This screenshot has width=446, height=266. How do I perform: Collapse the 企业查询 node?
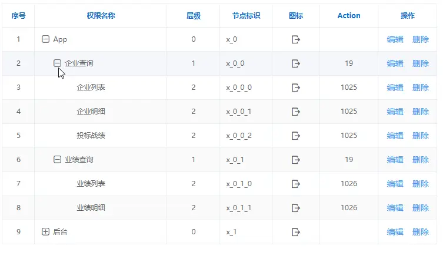[57, 63]
